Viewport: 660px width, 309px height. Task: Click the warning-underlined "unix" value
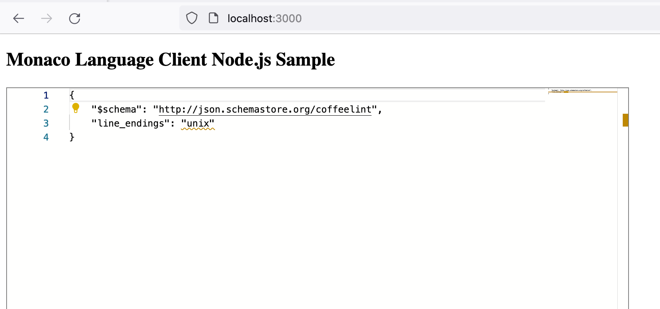click(198, 124)
